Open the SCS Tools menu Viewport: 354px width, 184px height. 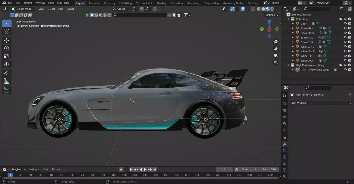[63, 3]
